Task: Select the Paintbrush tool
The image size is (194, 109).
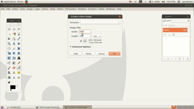Action: click(9, 68)
